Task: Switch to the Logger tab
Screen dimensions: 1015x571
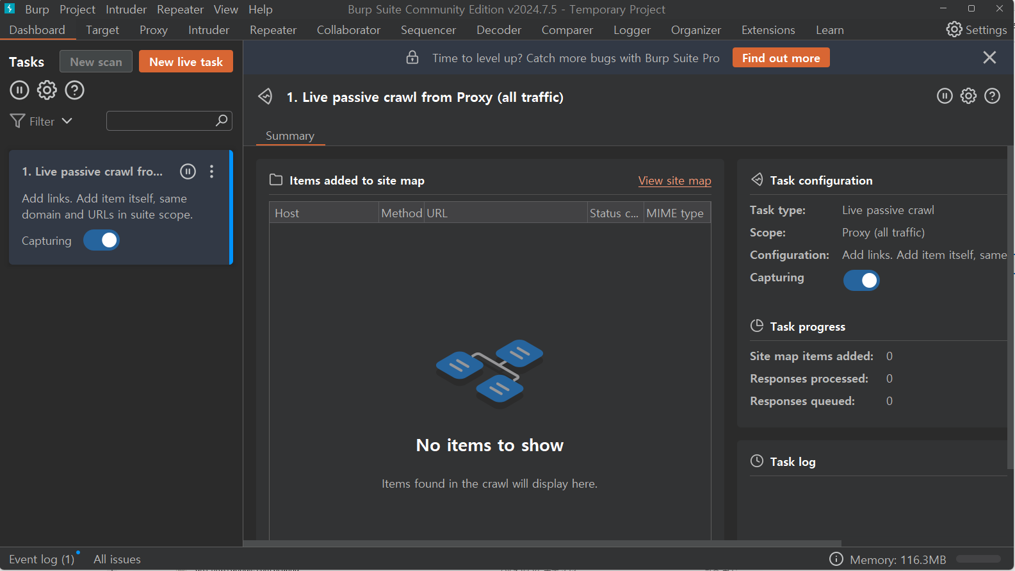Action: tap(632, 30)
